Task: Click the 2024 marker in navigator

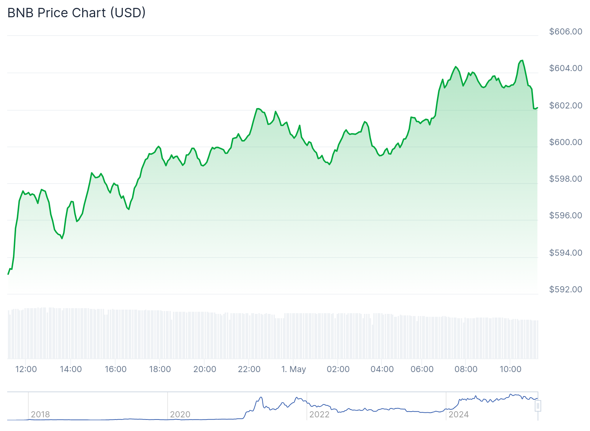Action: pyautogui.click(x=458, y=414)
